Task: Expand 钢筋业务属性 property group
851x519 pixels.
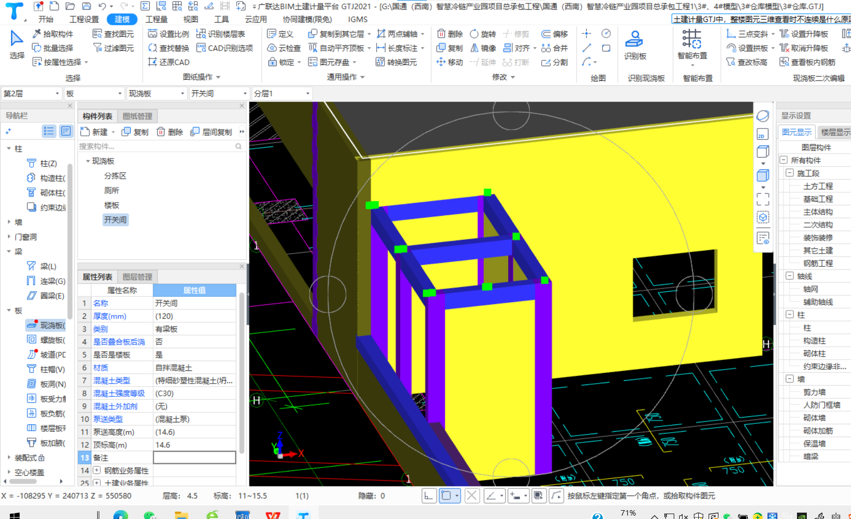Action: point(97,470)
